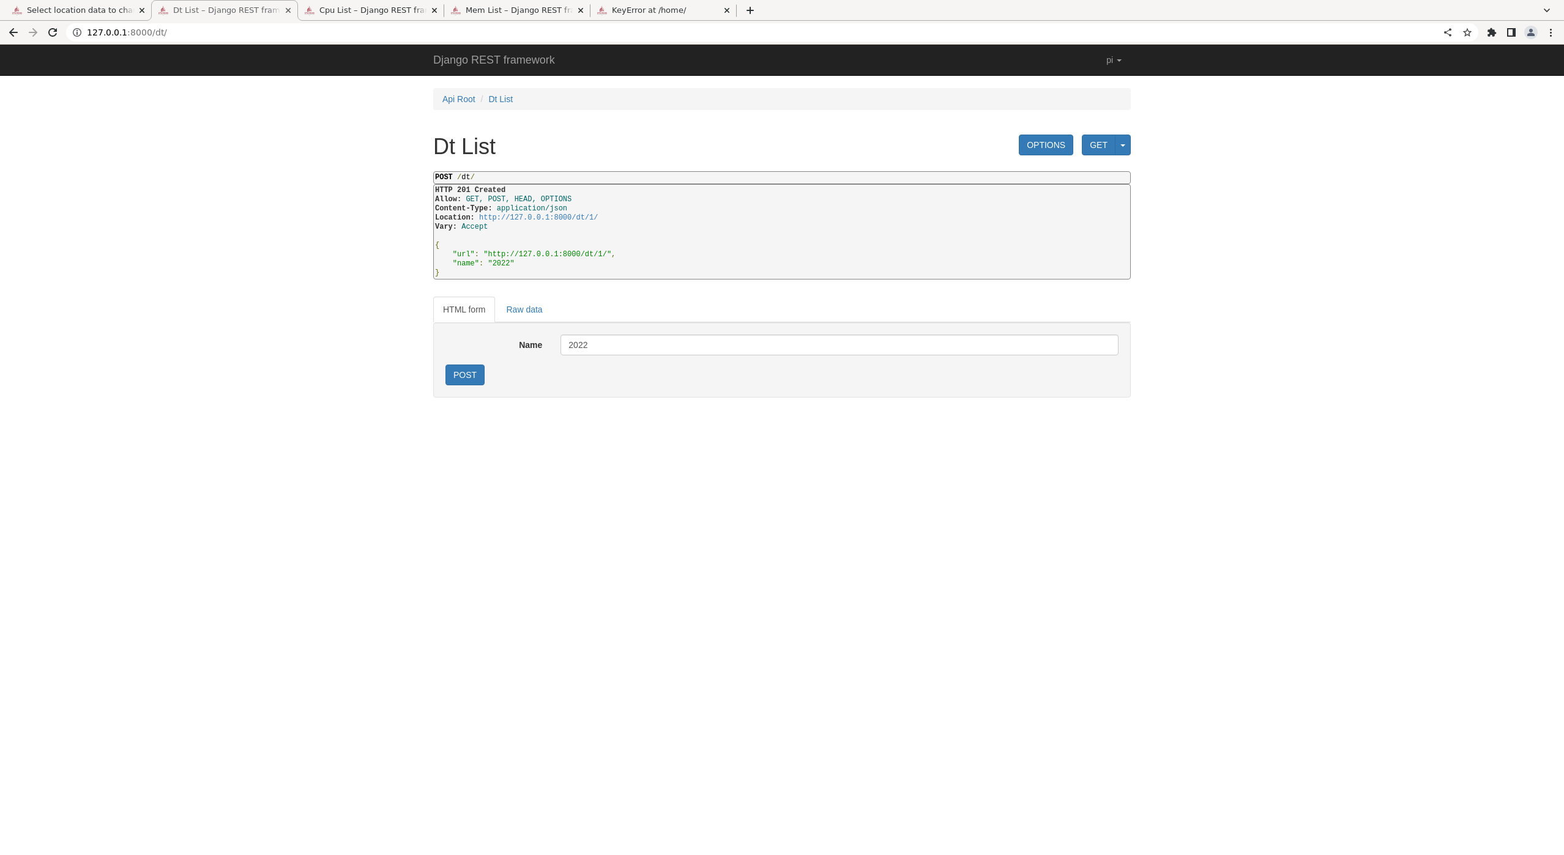Open the Chrome three-dot menu
The width and height of the screenshot is (1564, 855).
click(x=1551, y=32)
